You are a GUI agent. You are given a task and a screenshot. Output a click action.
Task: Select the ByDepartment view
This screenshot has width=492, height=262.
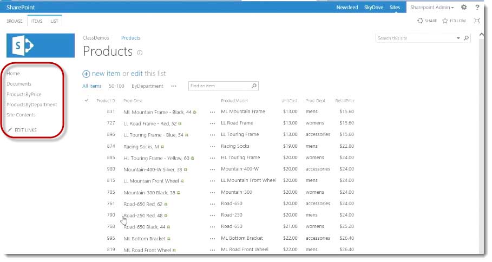coord(147,86)
